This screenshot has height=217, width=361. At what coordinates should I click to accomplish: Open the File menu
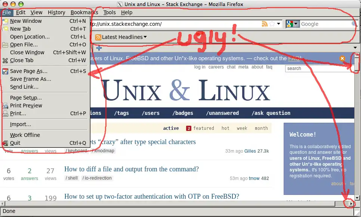click(x=7, y=12)
